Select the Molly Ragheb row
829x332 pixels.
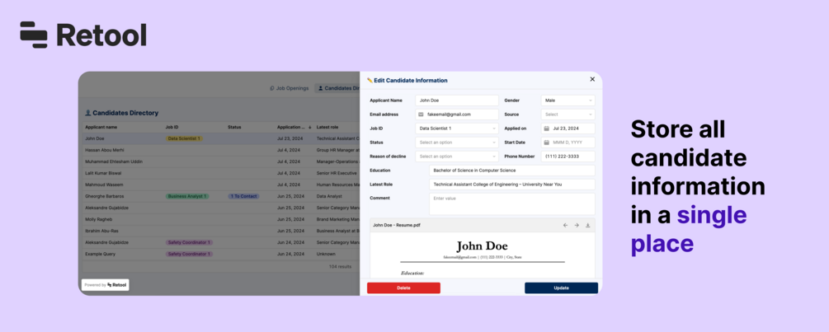220,219
